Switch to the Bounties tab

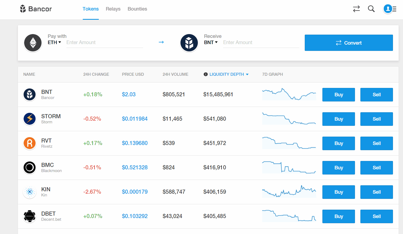137,9
